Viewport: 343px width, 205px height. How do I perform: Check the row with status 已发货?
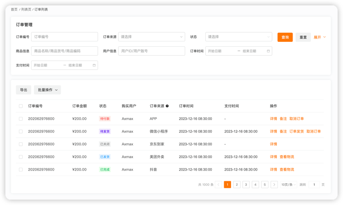click(21, 157)
